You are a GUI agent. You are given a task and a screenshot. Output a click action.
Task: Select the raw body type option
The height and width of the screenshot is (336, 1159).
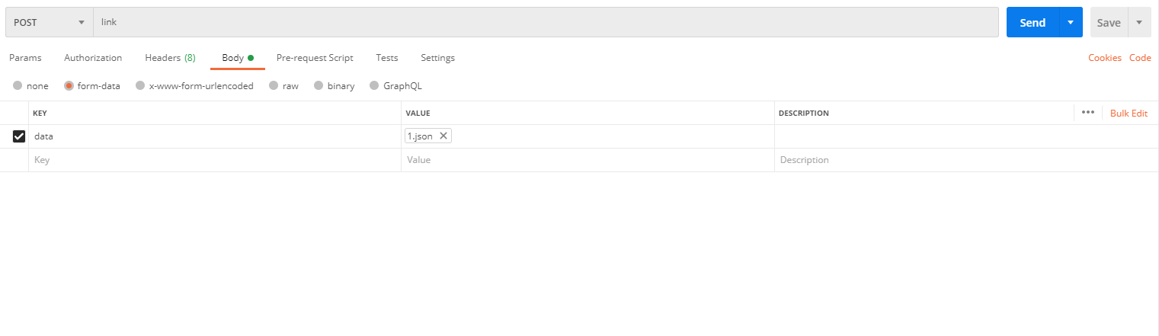click(273, 86)
